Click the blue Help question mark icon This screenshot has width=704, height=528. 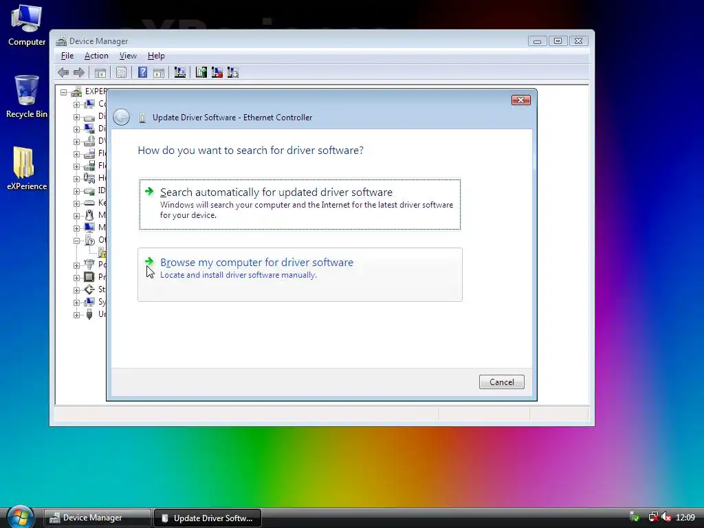[x=142, y=72]
